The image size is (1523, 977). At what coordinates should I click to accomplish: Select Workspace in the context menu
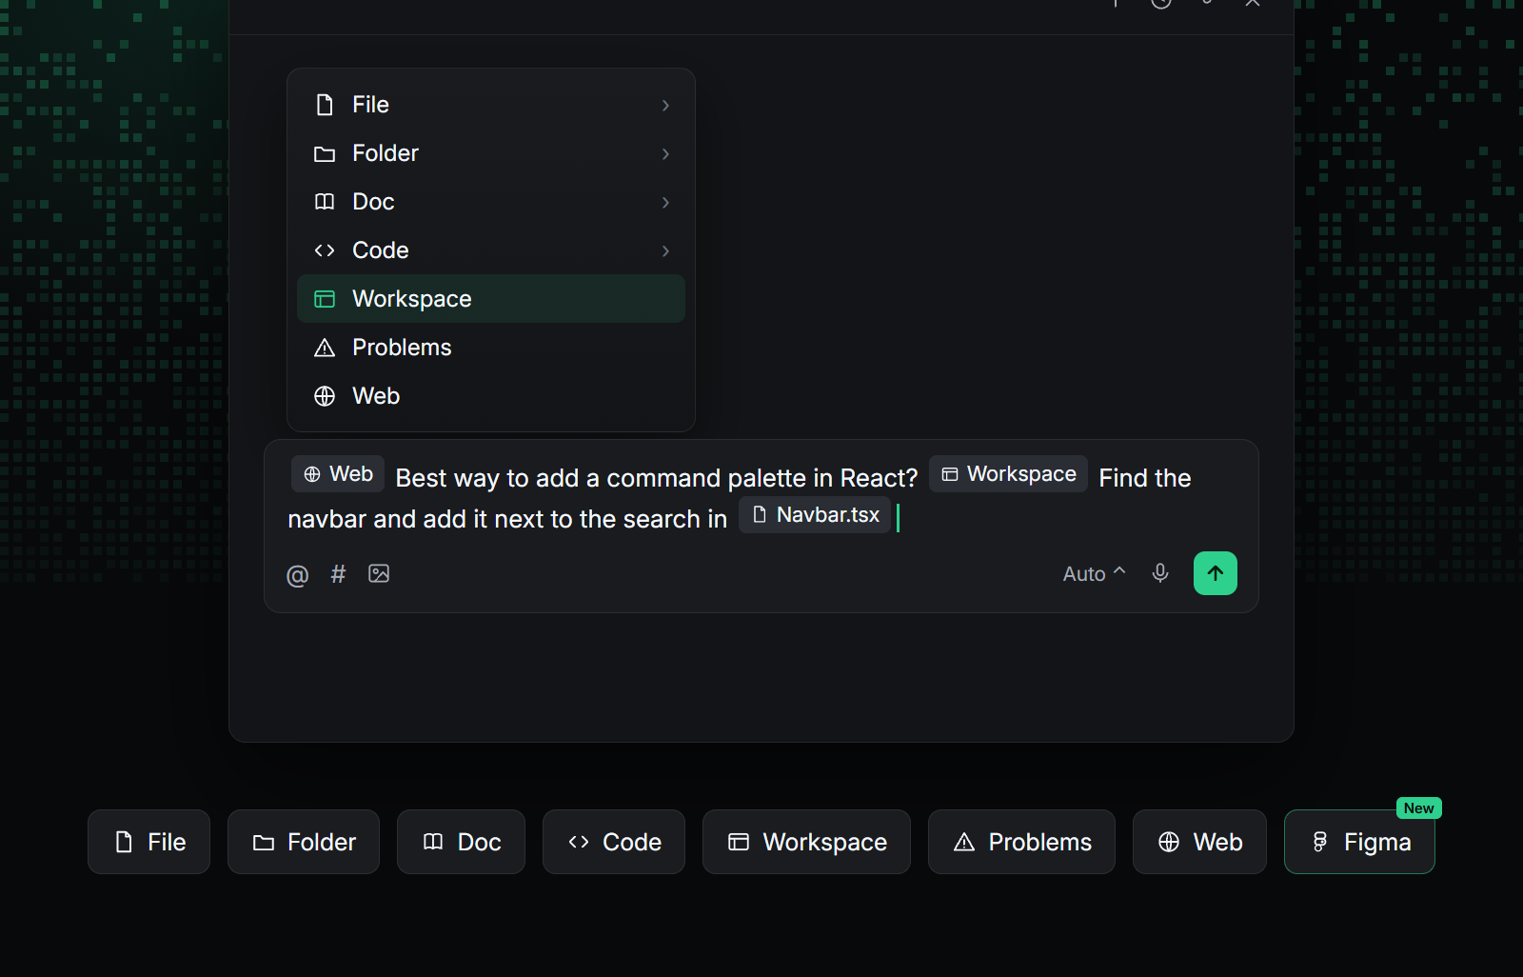click(491, 299)
